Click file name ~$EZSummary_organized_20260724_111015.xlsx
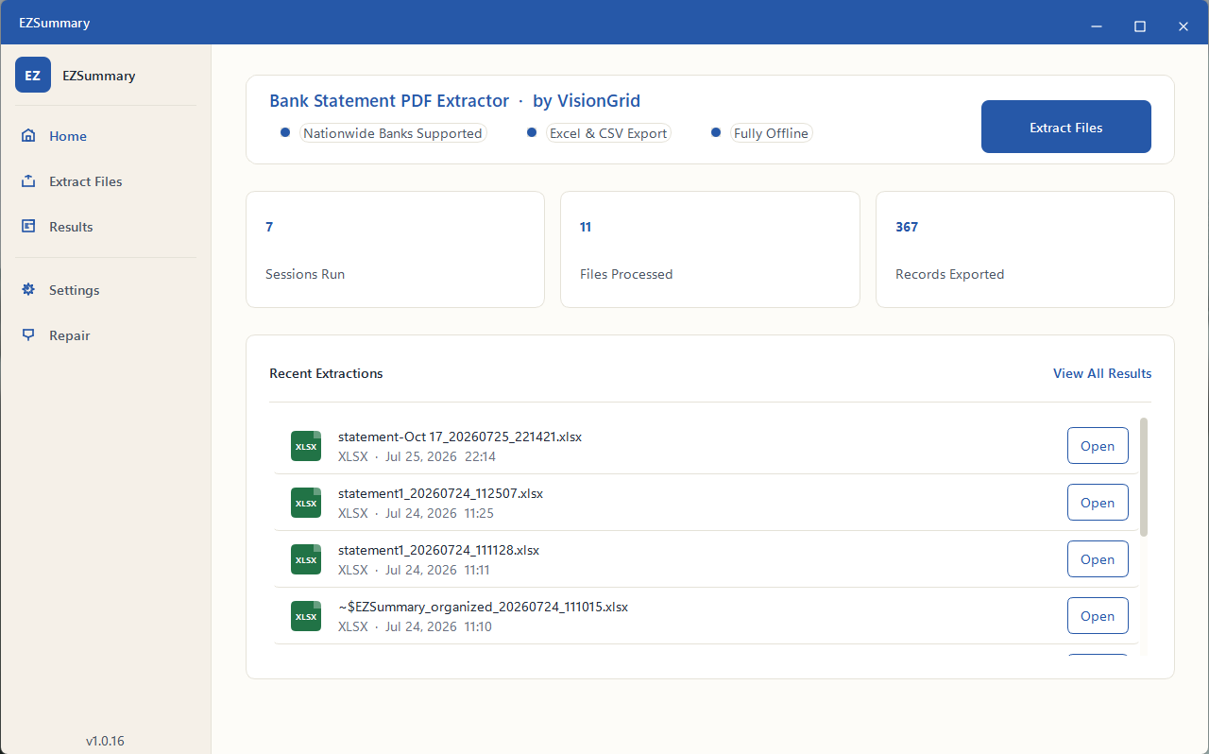1209x754 pixels. pyautogui.click(x=483, y=607)
